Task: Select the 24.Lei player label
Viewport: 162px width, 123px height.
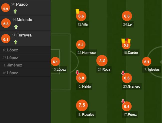Action: (128, 24)
